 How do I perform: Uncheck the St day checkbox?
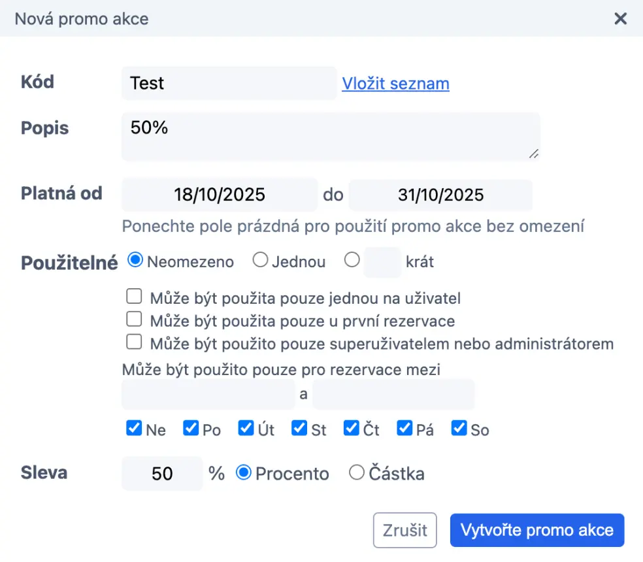point(299,429)
